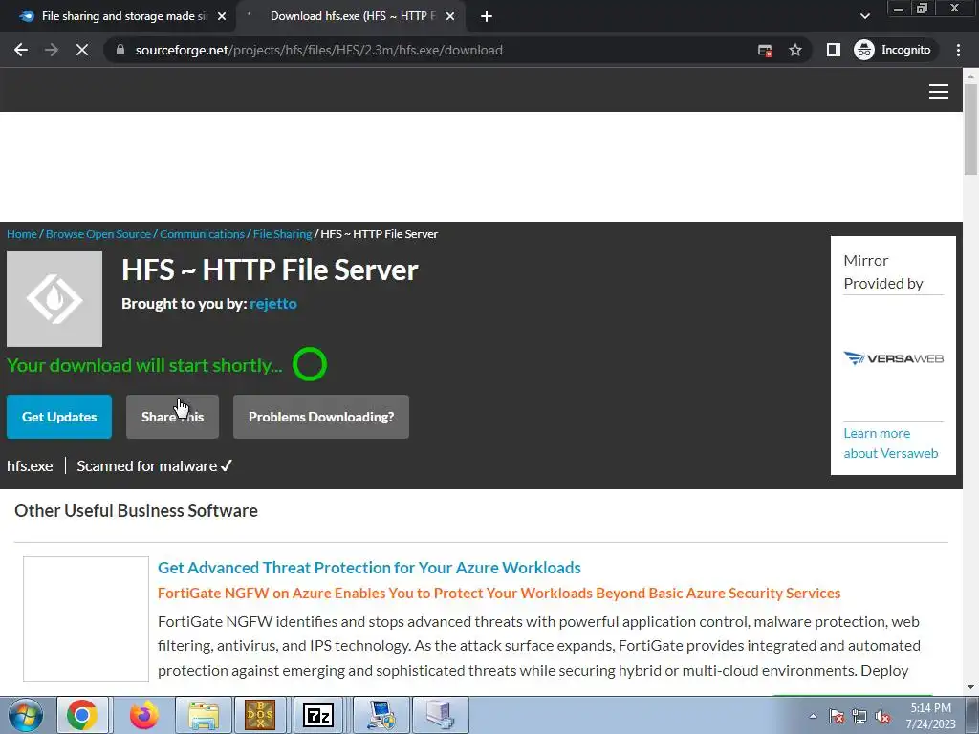Open Learn more about Versaweb link
This screenshot has height=734, width=979.
(x=891, y=443)
